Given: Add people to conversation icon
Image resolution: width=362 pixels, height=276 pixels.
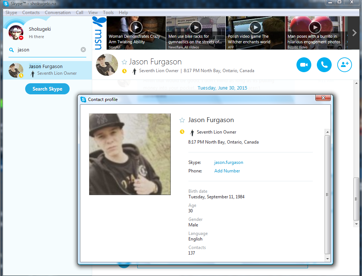Looking at the screenshot, I should coord(345,65).
